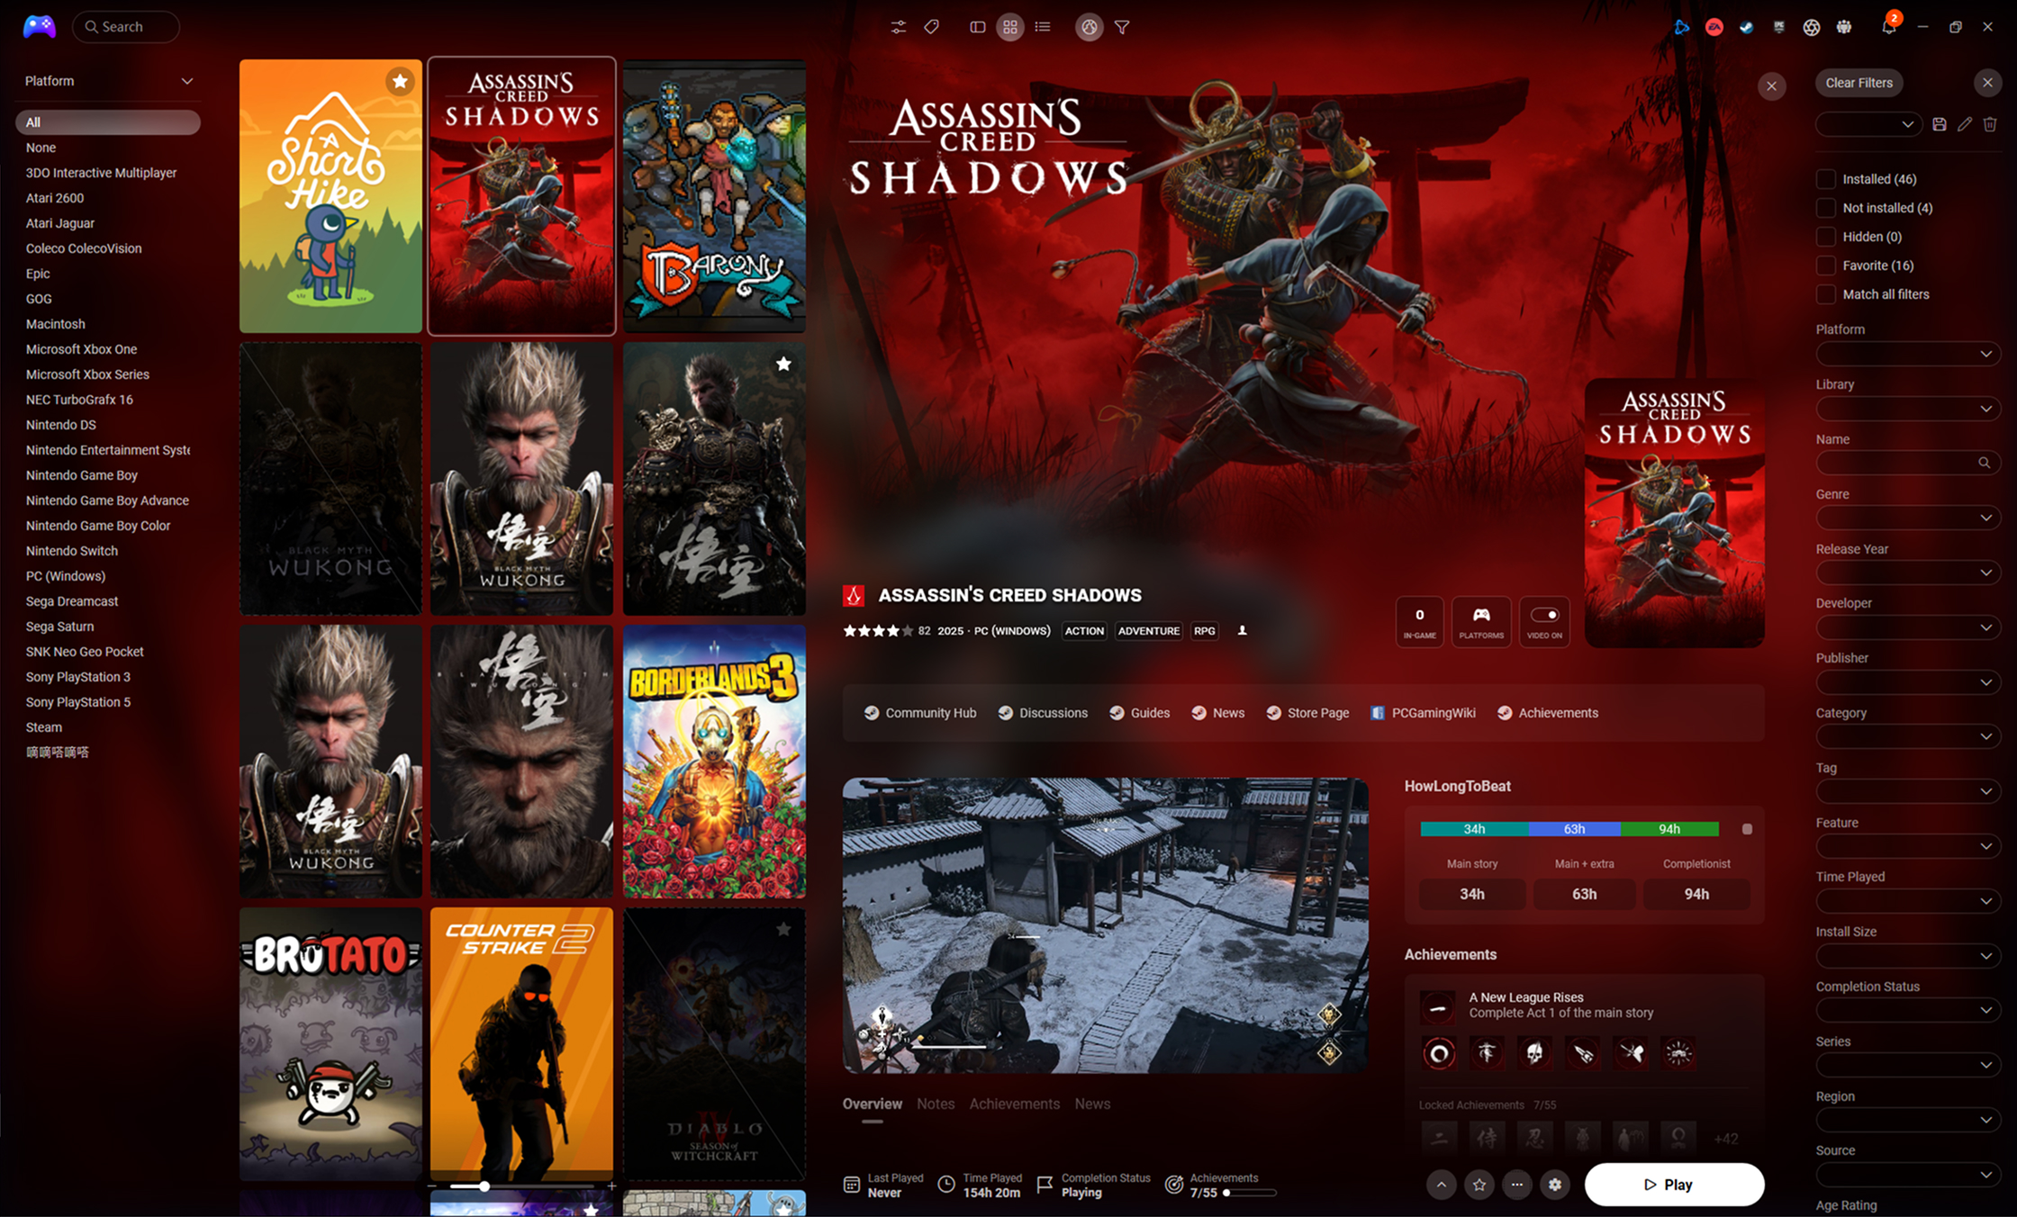Open the tag icon in top toolbar
Screen dimensions: 2017x1217
932,27
